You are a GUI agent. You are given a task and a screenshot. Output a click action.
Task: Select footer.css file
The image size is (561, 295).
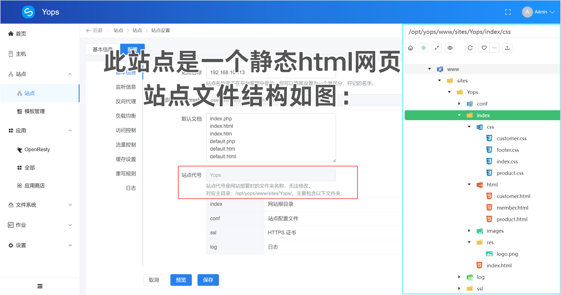coord(508,150)
